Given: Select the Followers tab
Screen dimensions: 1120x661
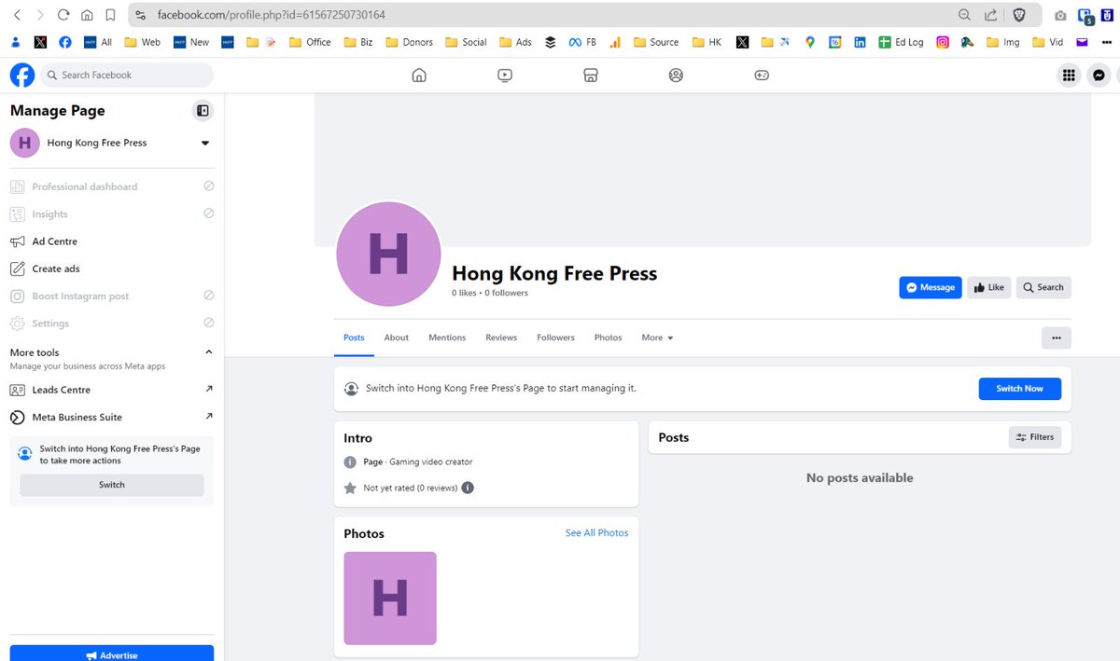Looking at the screenshot, I should [555, 337].
